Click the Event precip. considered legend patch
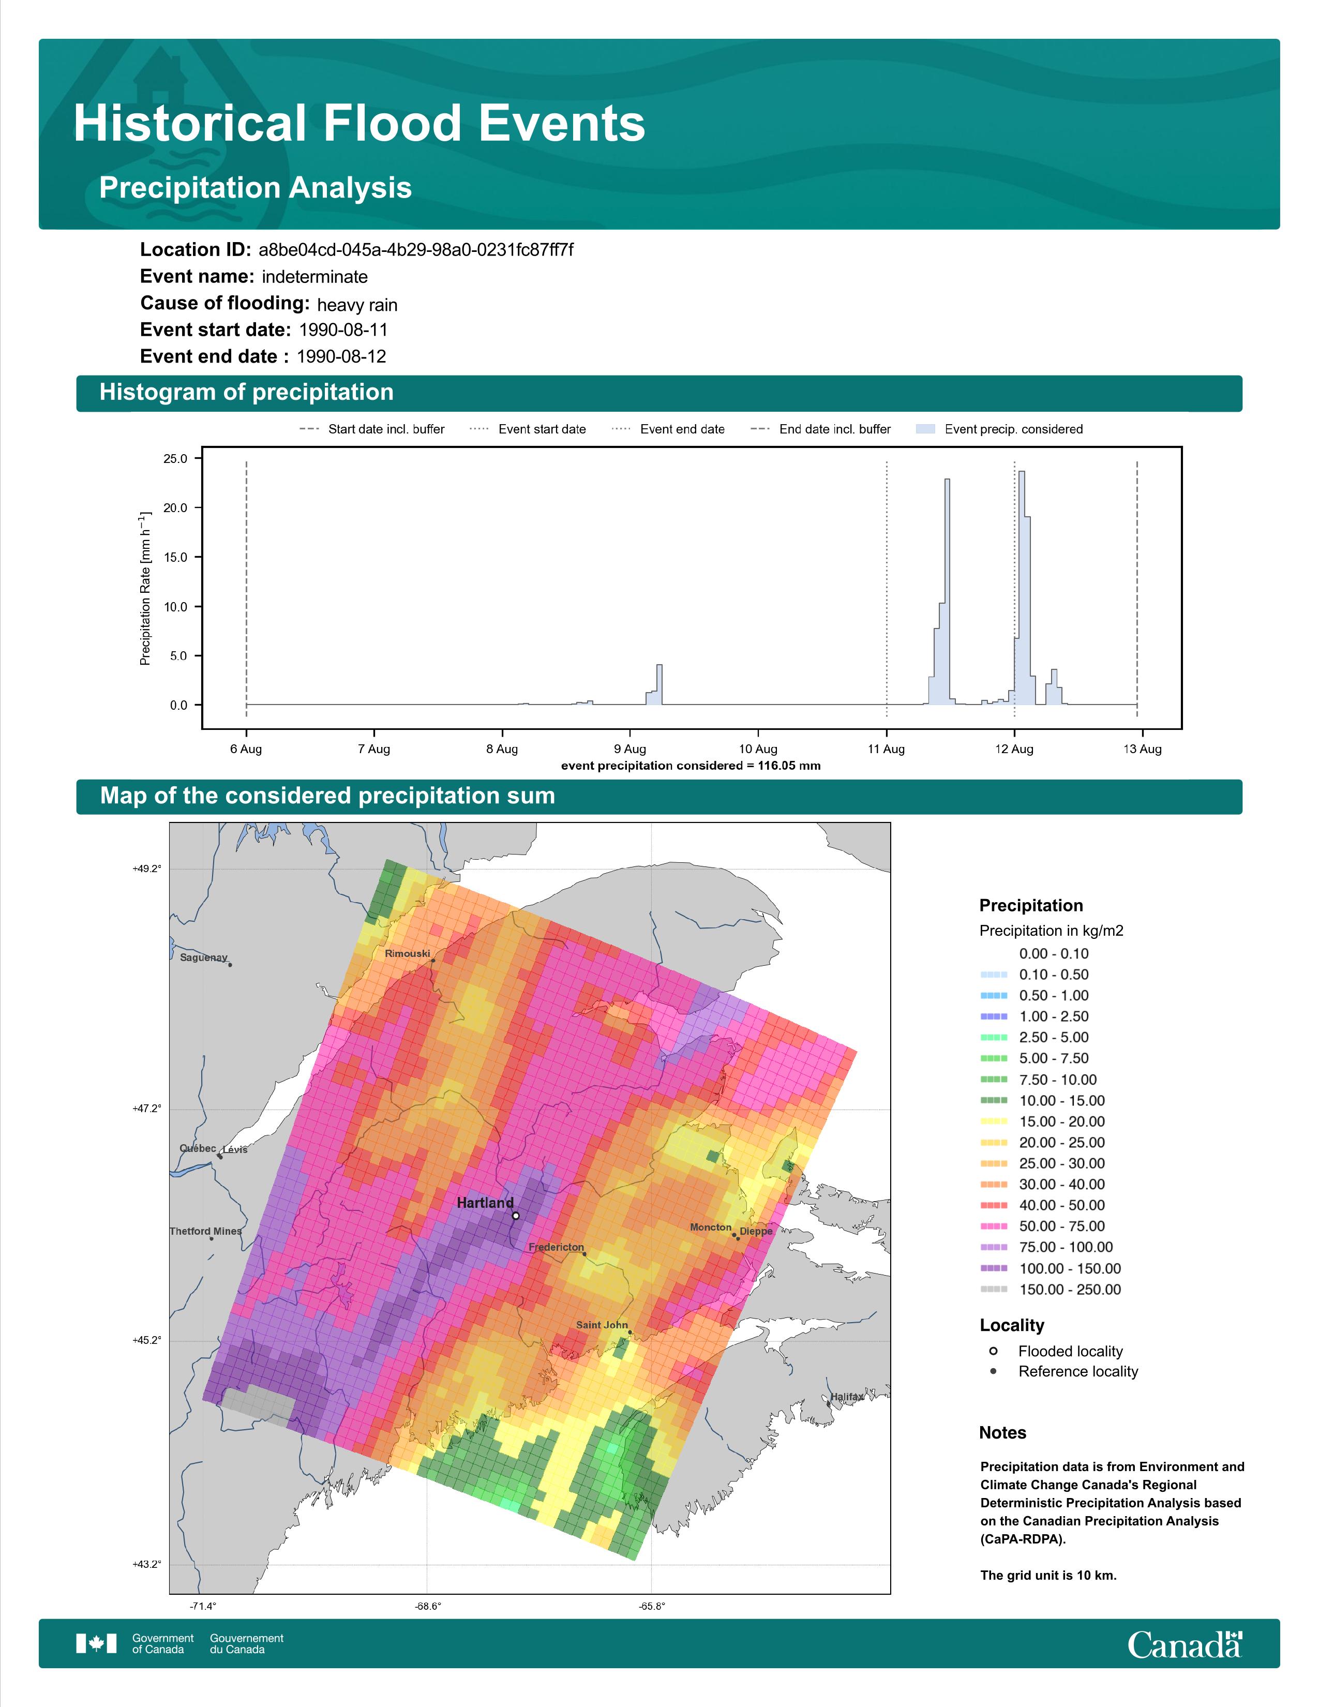The width and height of the screenshot is (1319, 1707). pos(925,429)
